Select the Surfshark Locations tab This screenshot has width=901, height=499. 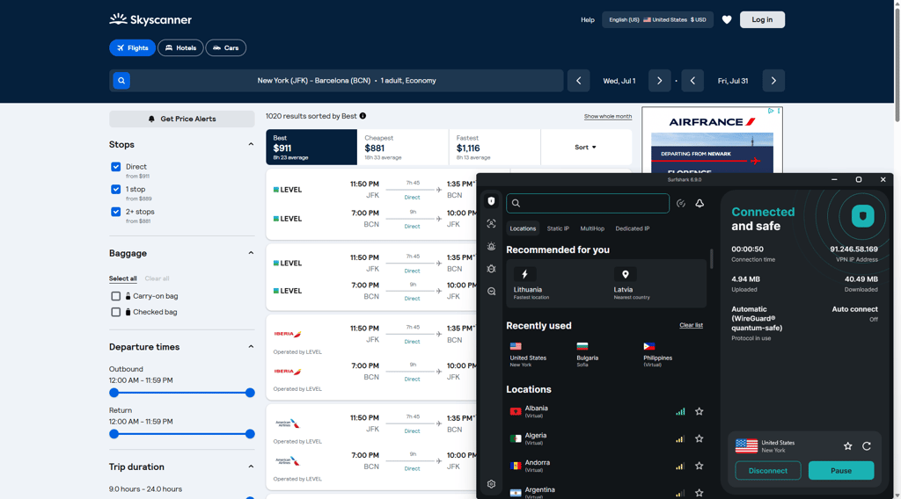click(x=523, y=228)
